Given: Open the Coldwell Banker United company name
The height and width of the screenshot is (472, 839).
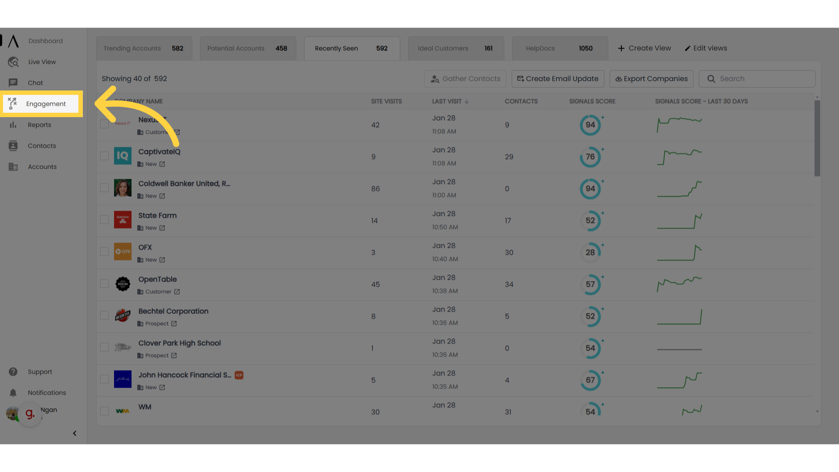Looking at the screenshot, I should (184, 184).
